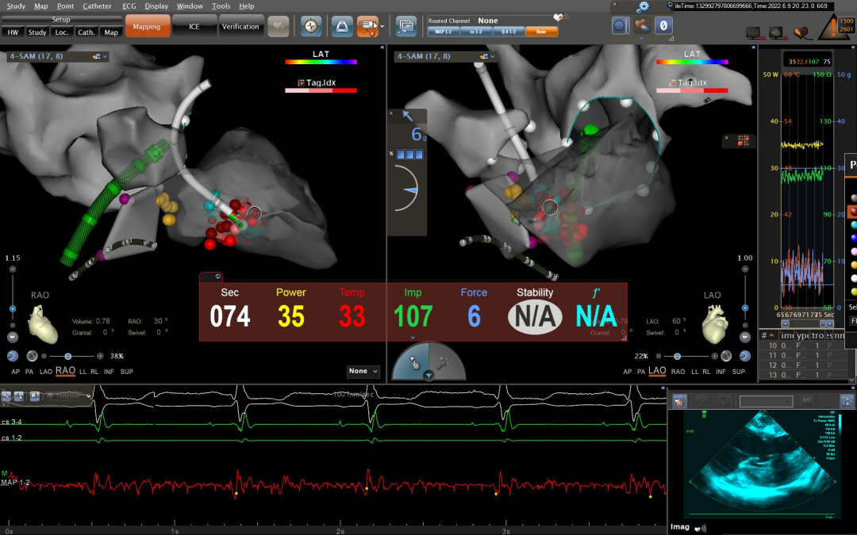
Task: Select the MAP 1-2 routed channel
Action: [444, 32]
